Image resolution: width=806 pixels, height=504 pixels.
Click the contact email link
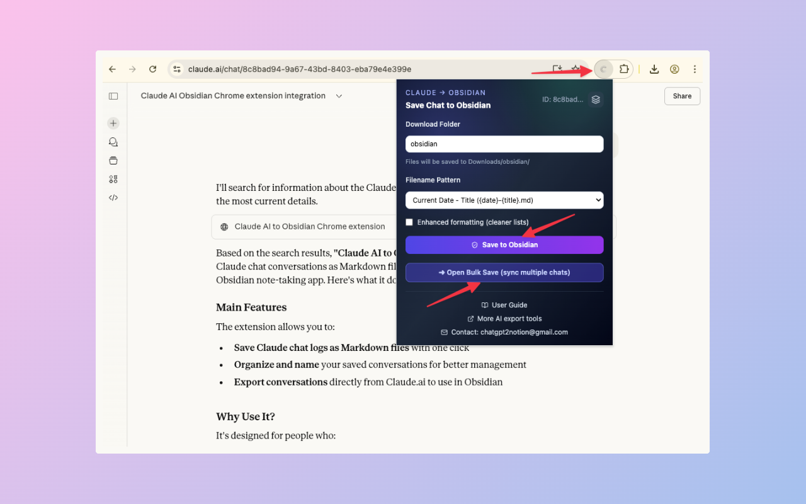[x=504, y=332]
